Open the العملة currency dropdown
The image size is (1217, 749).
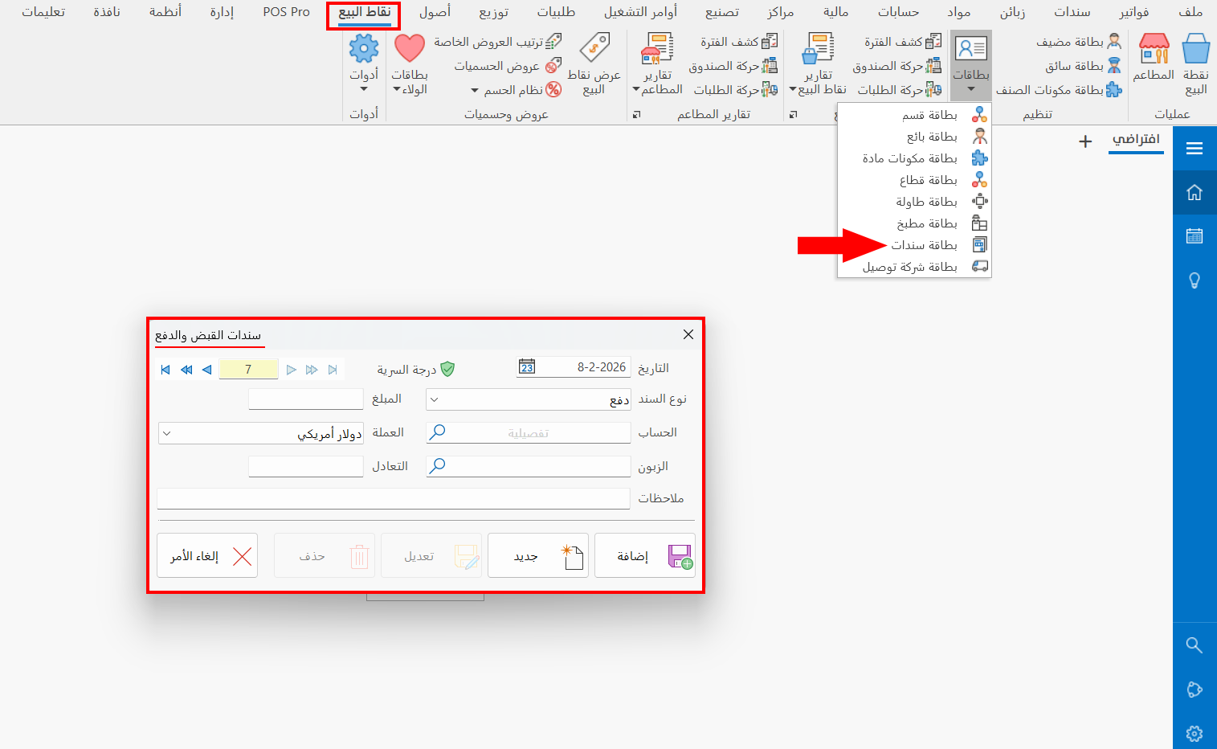pos(166,433)
